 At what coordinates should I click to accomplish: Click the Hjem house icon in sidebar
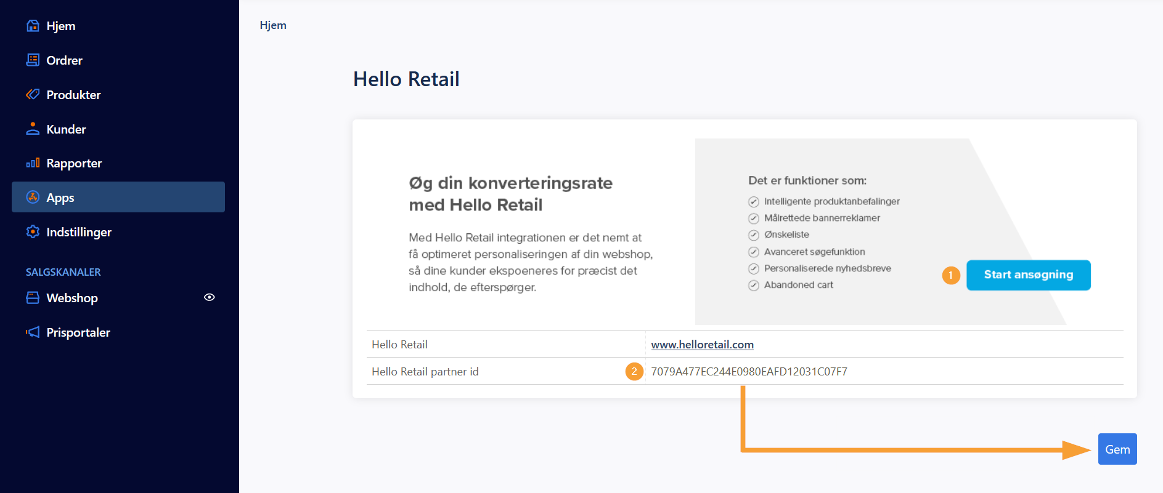point(33,26)
